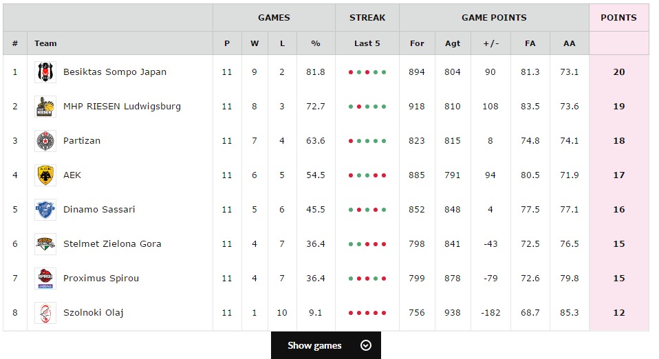Click the Stelmet Zielona Gora logo

[x=45, y=244]
